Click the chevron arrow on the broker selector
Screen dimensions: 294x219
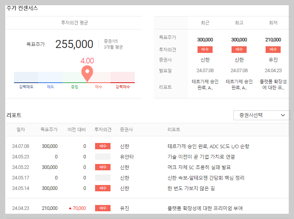click(283, 115)
